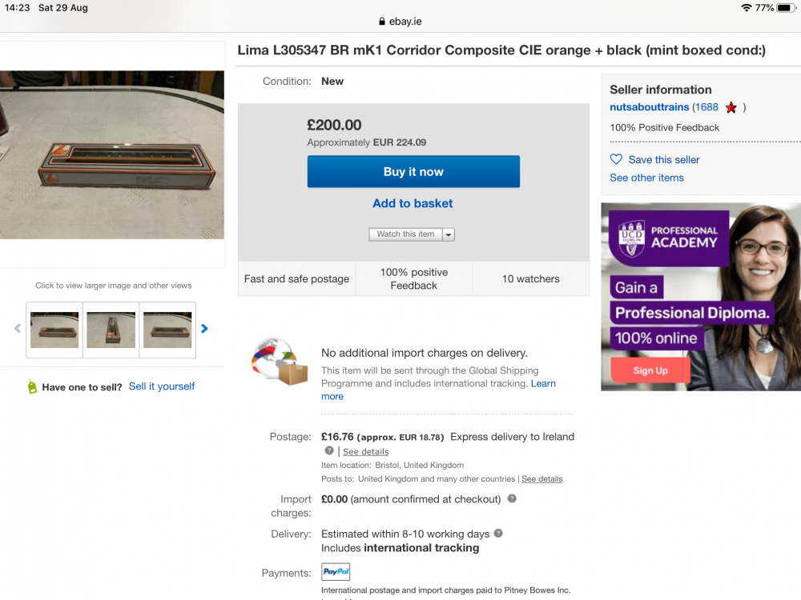This screenshot has height=600, width=801.
Task: Add the item to basket
Action: click(x=413, y=203)
